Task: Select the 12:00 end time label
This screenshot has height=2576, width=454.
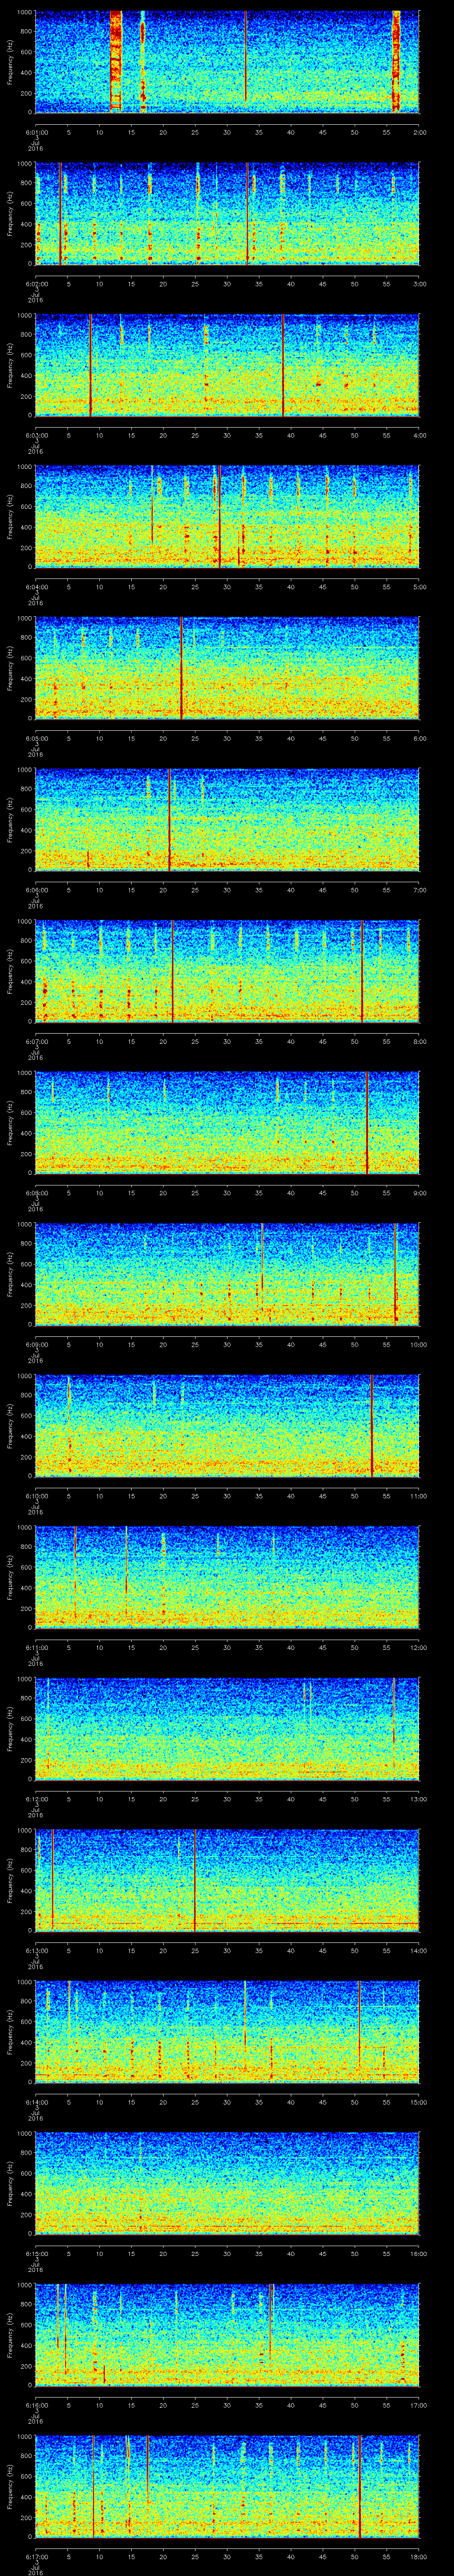Action: 418,1647
